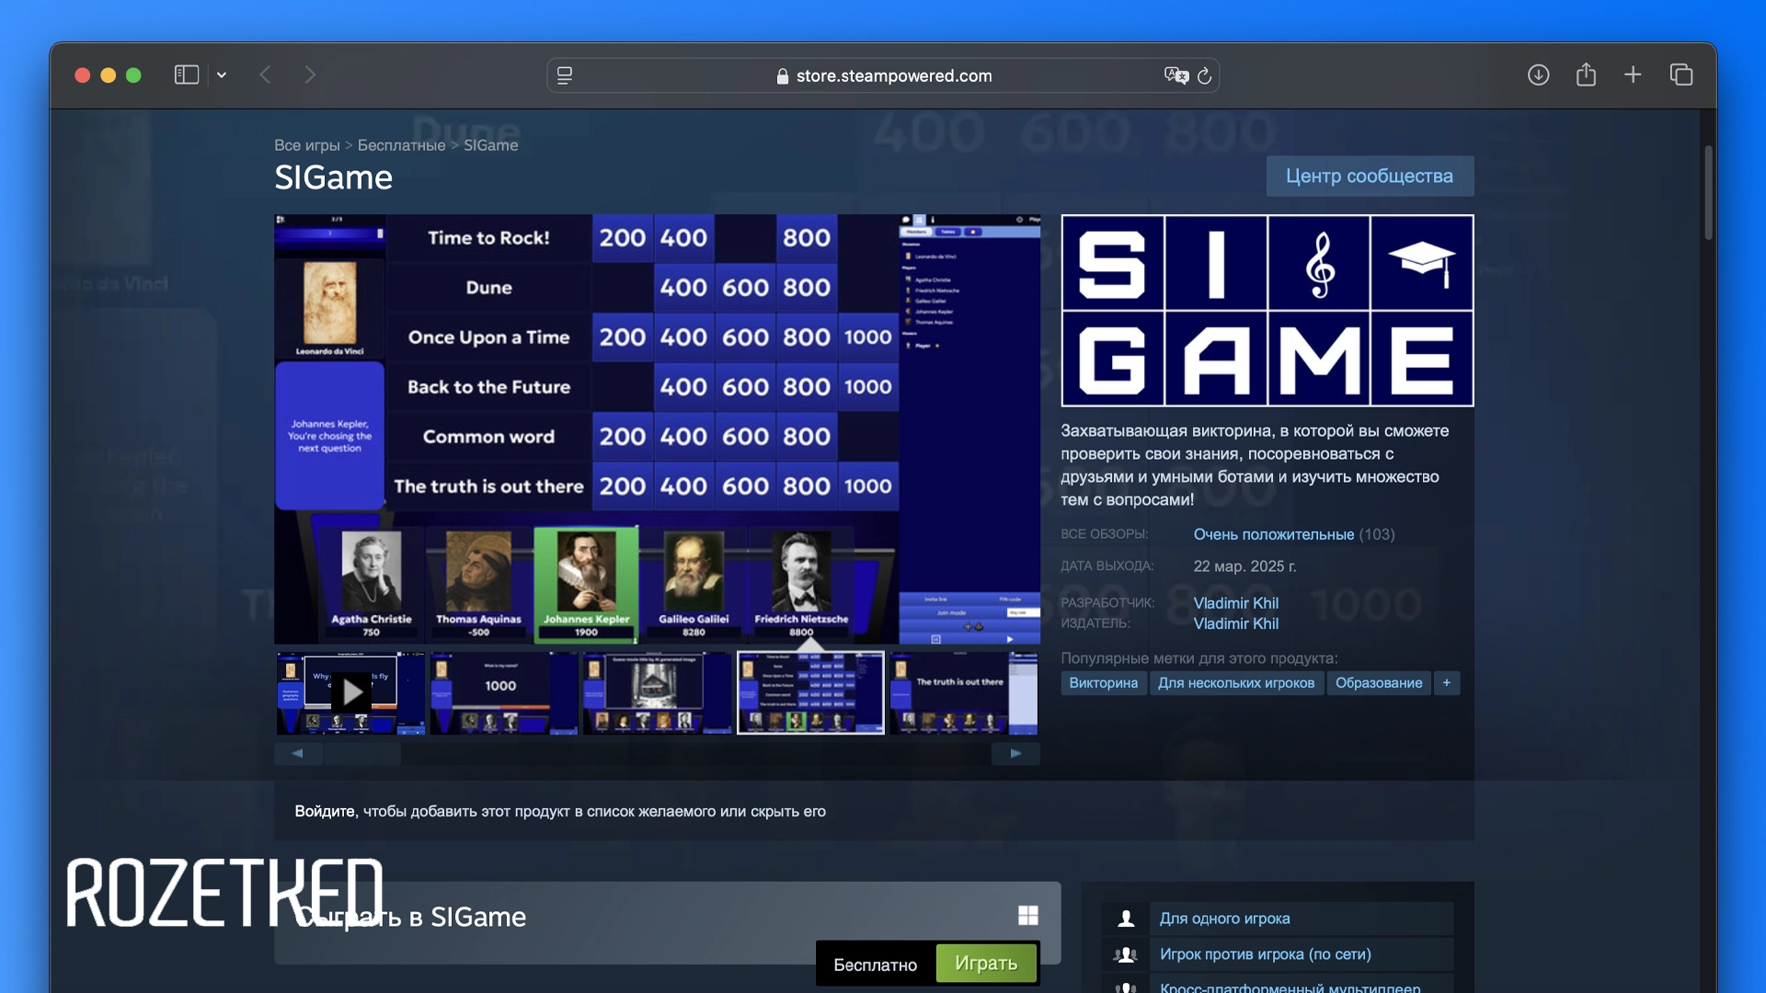Go forward to the next page
Image resolution: width=1766 pixels, height=993 pixels.
click(x=310, y=75)
